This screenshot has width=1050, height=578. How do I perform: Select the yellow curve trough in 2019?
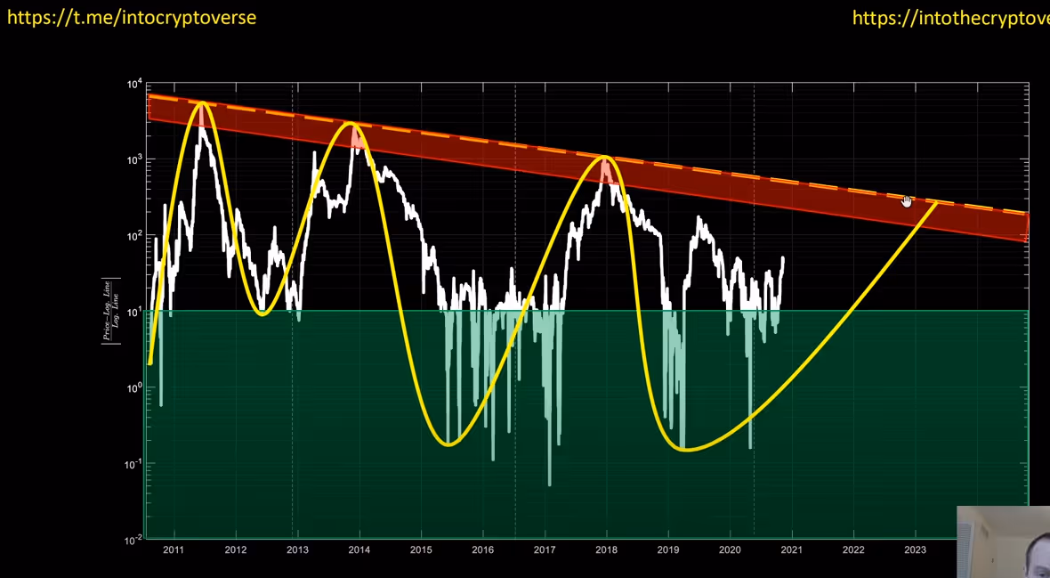pos(686,450)
